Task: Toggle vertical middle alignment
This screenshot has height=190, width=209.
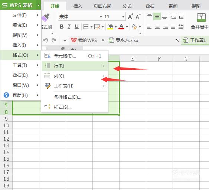Action: pyautogui.click(x=157, y=16)
